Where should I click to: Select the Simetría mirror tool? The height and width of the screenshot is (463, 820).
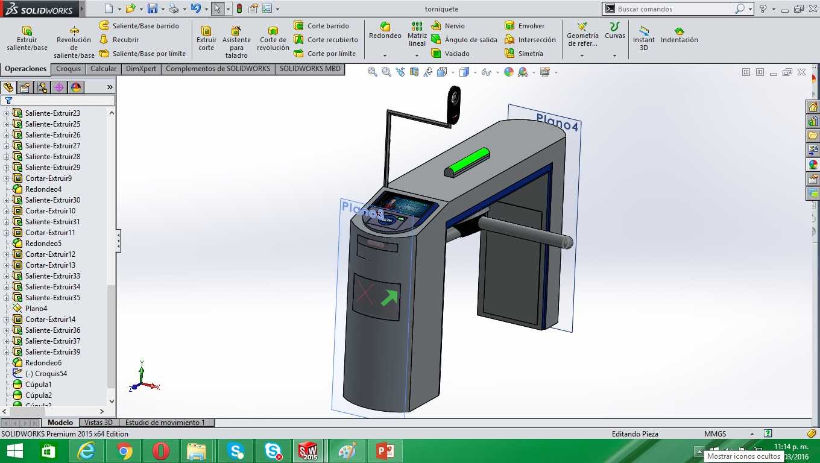click(x=524, y=54)
